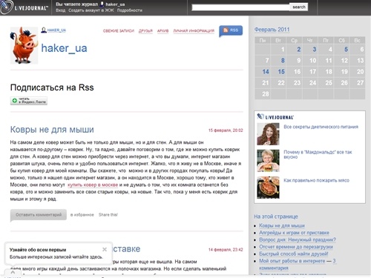The image size is (371, 278).
Task: Select February 8 in calendar
Action: coord(283,61)
